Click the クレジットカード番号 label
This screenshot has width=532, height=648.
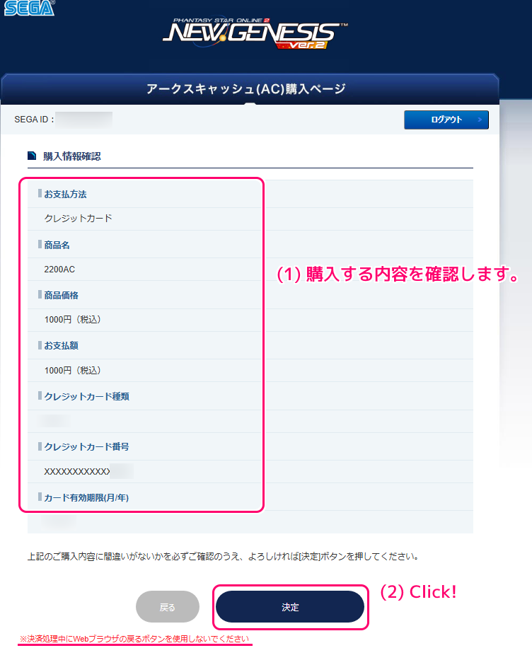point(86,447)
